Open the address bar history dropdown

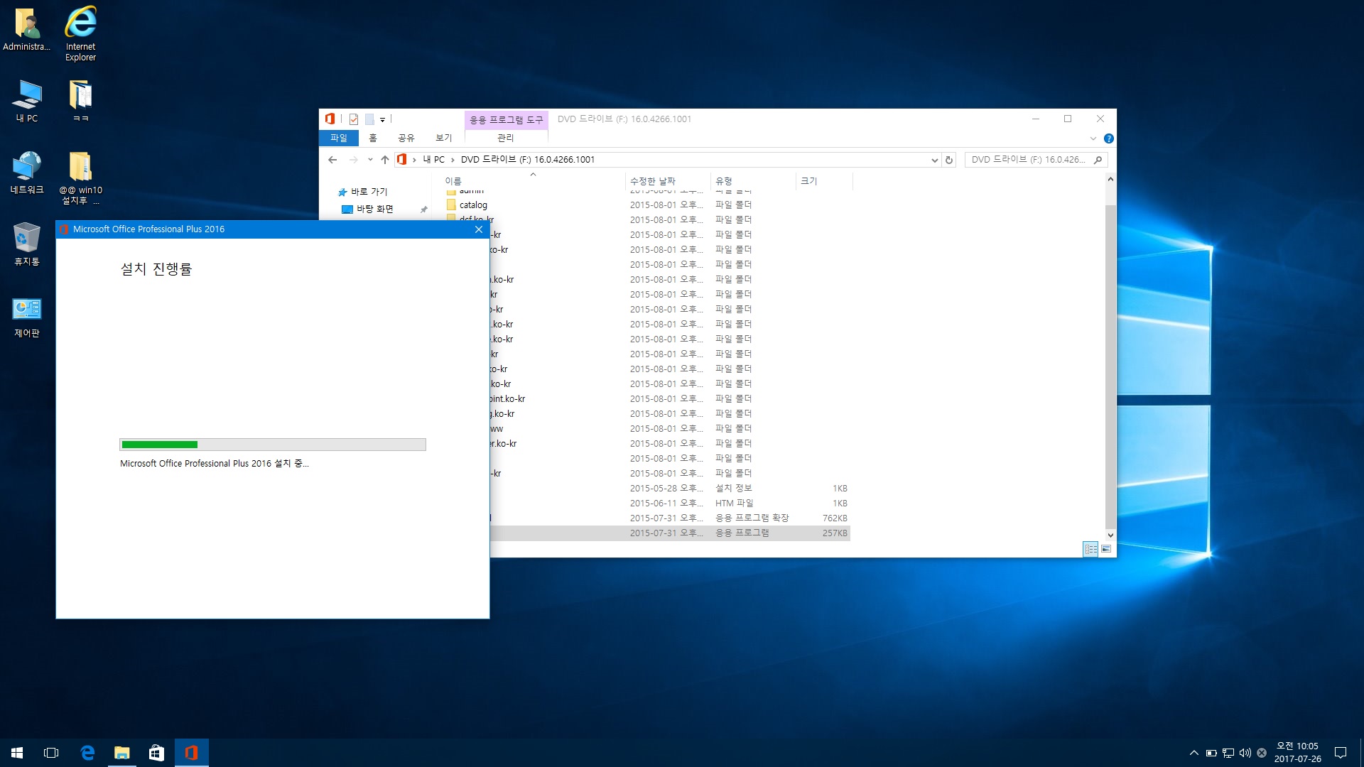click(934, 161)
